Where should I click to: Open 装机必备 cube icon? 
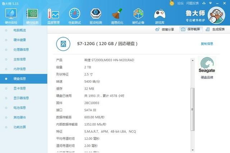point(138,14)
